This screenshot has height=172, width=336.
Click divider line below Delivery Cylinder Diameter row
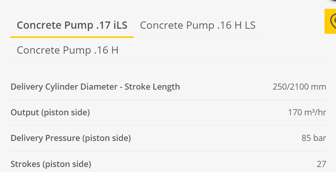coord(168,100)
